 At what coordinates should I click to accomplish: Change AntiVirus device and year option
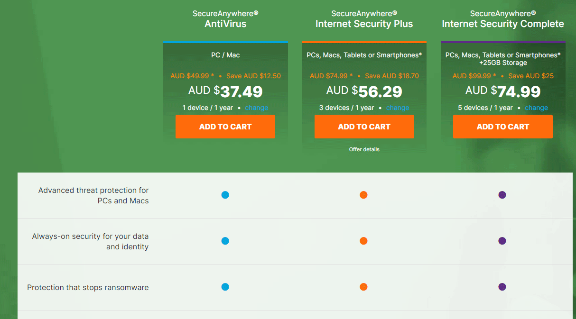point(257,108)
